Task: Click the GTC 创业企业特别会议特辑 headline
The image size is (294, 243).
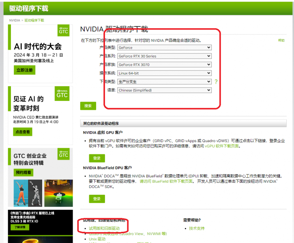Action: [30, 159]
